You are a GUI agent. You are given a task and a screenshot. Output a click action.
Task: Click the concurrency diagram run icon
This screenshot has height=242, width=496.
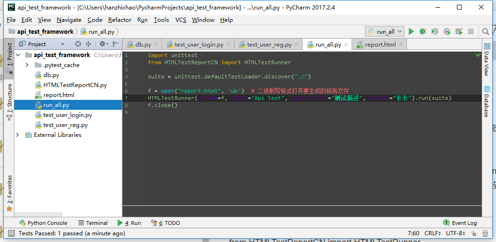459,31
